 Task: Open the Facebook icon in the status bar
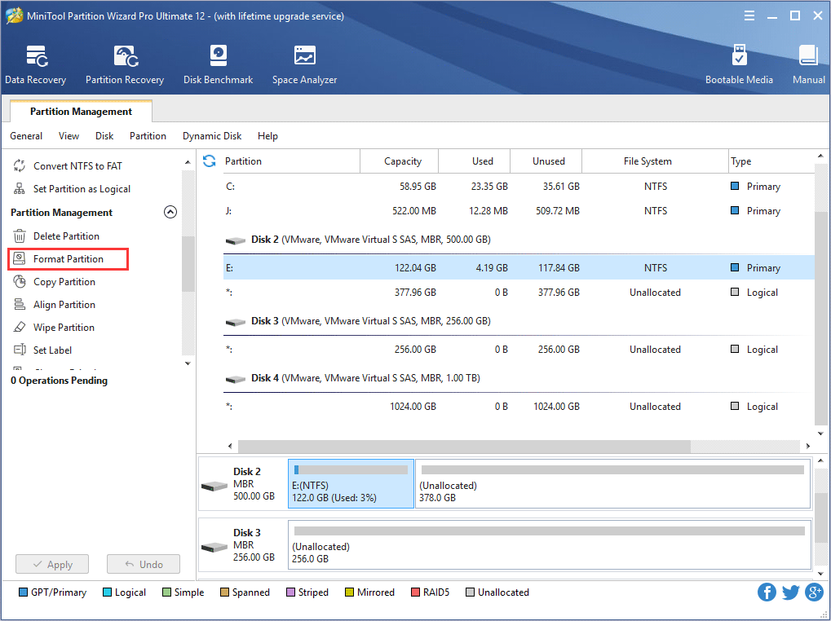(x=766, y=592)
